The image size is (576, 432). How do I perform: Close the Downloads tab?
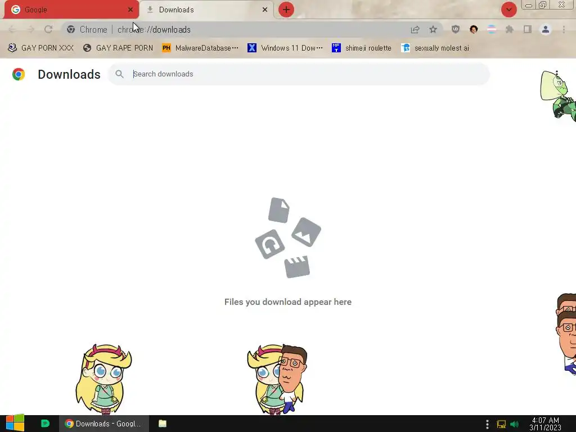(265, 10)
